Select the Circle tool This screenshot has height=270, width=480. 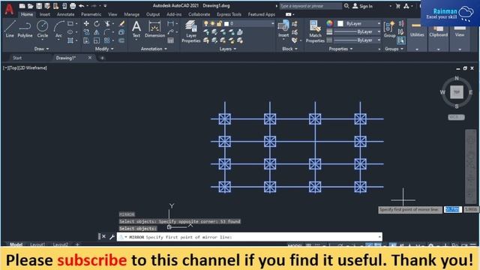pyautogui.click(x=42, y=29)
